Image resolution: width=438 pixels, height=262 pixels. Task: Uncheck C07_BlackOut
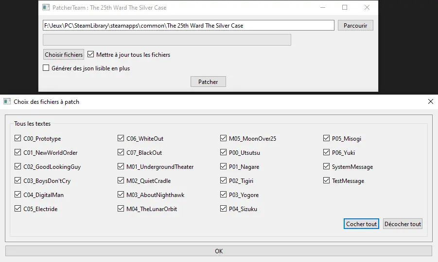[x=121, y=152]
